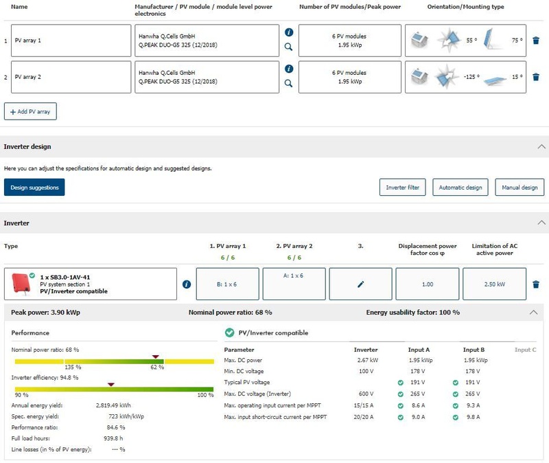Viewport: 549px width, 463px height.
Task: Collapse the Inverter section chevron
Action: pyautogui.click(x=541, y=223)
